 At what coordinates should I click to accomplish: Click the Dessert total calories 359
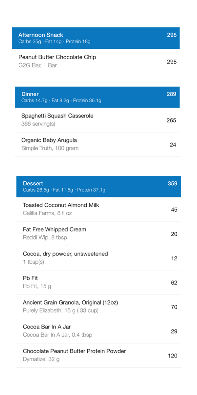pyautogui.click(x=172, y=184)
